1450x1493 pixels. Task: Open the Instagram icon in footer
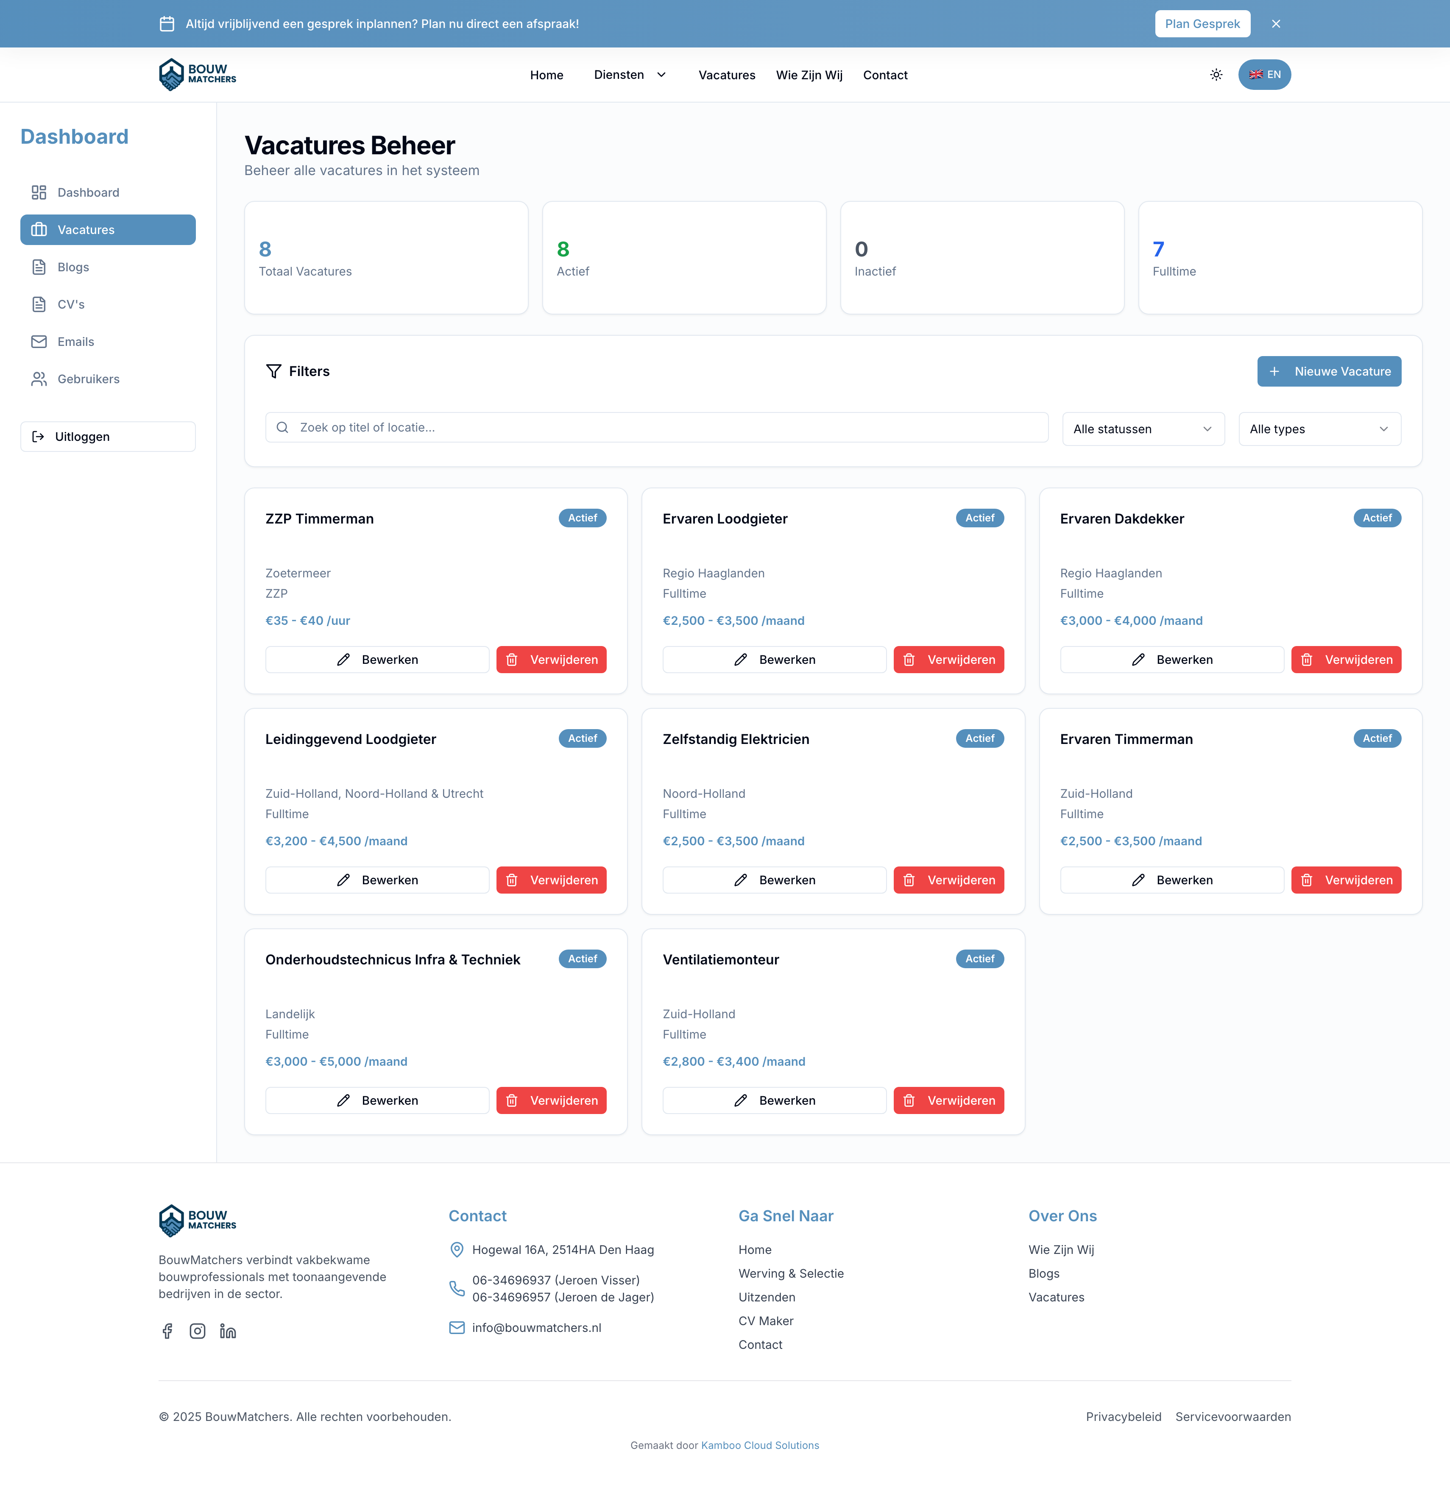coord(197,1331)
